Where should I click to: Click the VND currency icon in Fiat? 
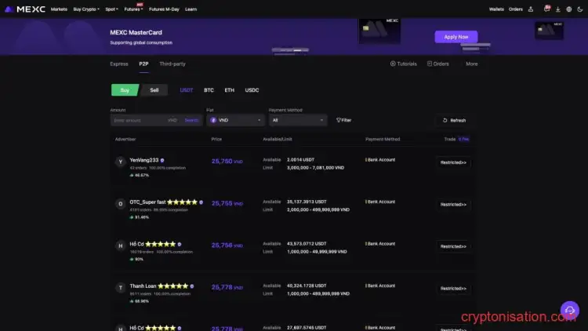coord(213,120)
